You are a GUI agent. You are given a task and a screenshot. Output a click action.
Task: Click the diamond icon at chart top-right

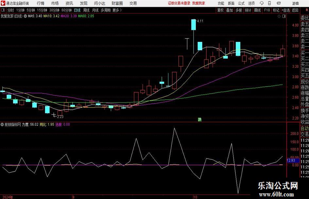(279, 16)
